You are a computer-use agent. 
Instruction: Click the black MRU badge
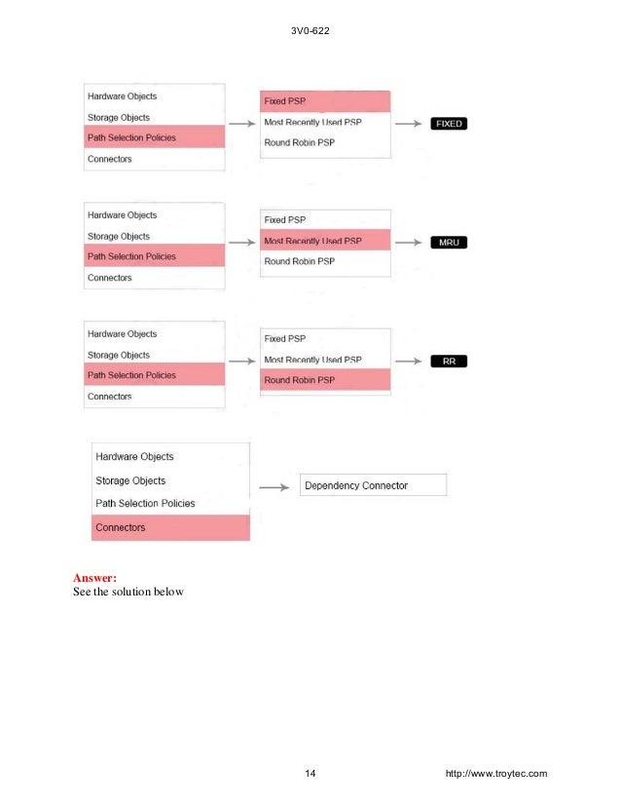448,243
